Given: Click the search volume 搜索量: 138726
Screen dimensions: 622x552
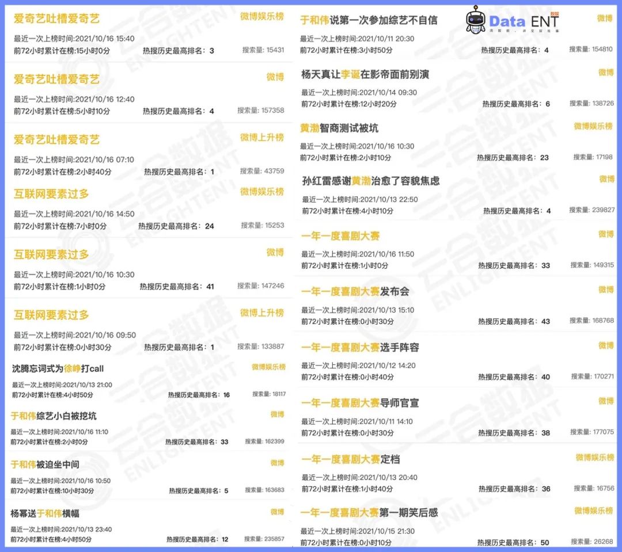Looking at the screenshot, I should [x=591, y=103].
